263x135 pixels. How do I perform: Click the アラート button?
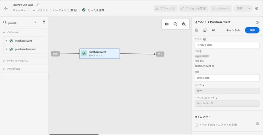point(165,8)
